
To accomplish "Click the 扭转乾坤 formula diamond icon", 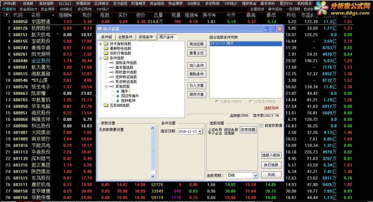I will (118, 101).
